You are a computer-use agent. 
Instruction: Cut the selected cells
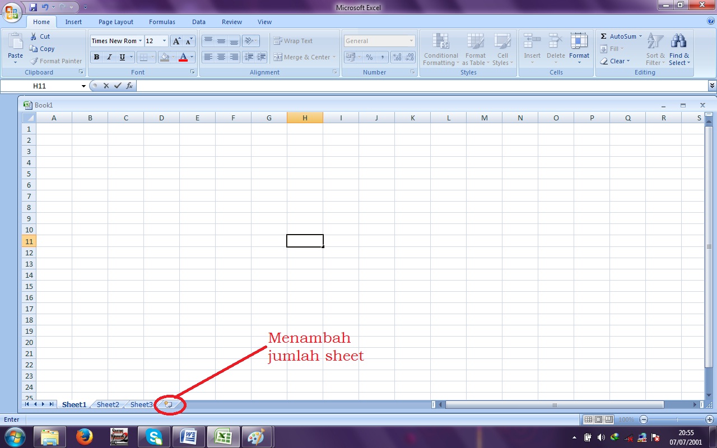coord(40,36)
